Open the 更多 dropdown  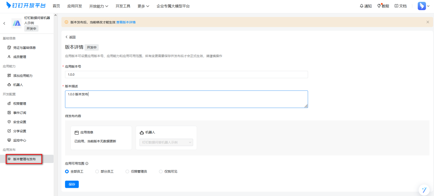pyautogui.click(x=143, y=6)
